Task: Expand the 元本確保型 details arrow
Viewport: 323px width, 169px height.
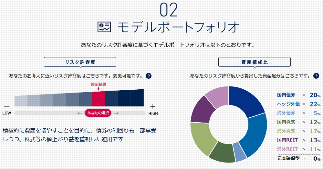Action: (304, 158)
